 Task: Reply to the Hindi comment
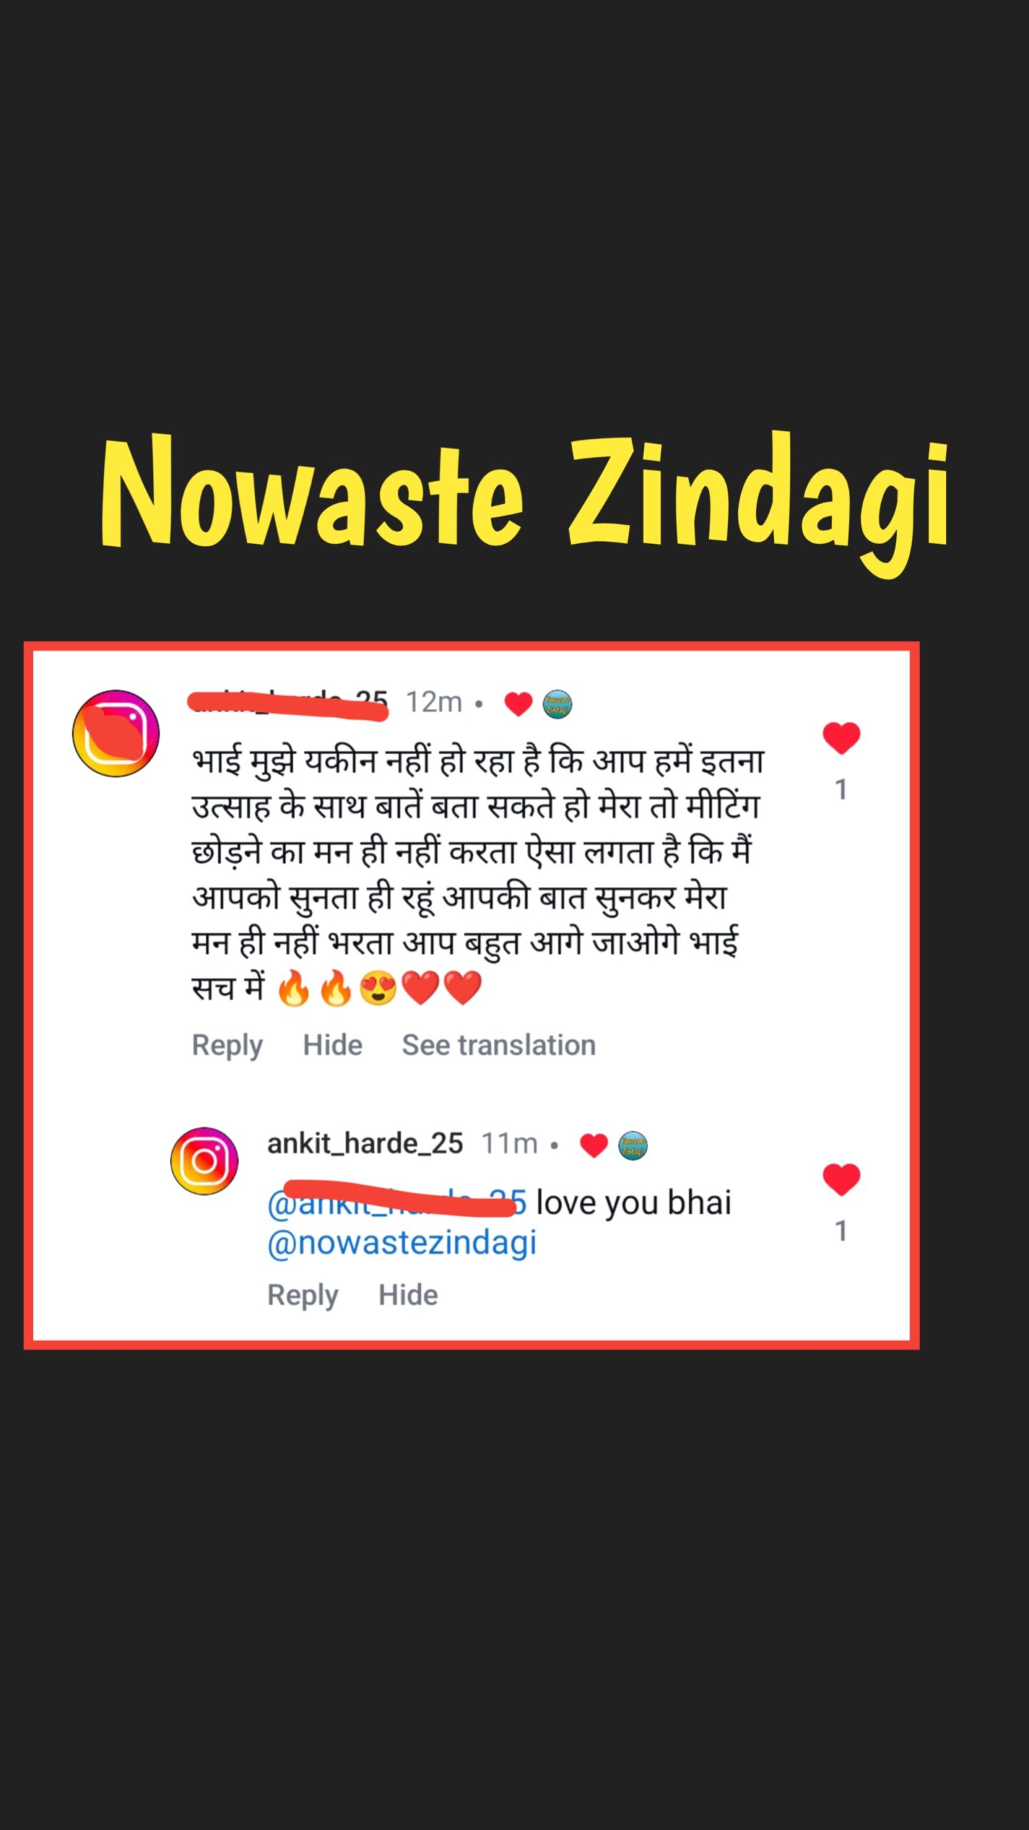click(227, 1046)
